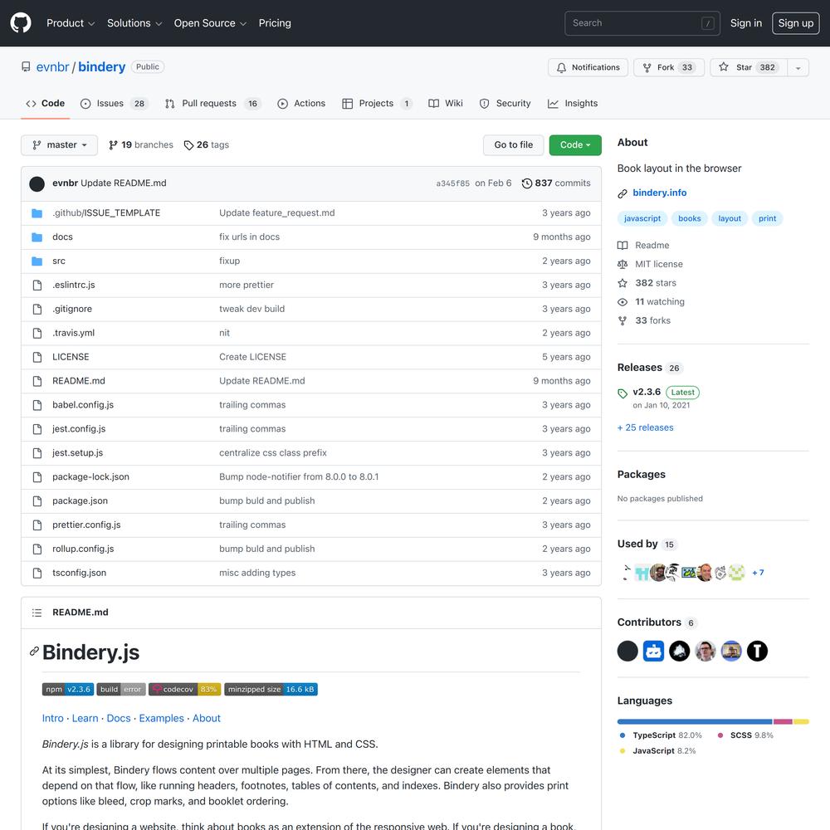This screenshot has height=830, width=830.
Task: Fork the repository with Fork button
Action: (669, 67)
